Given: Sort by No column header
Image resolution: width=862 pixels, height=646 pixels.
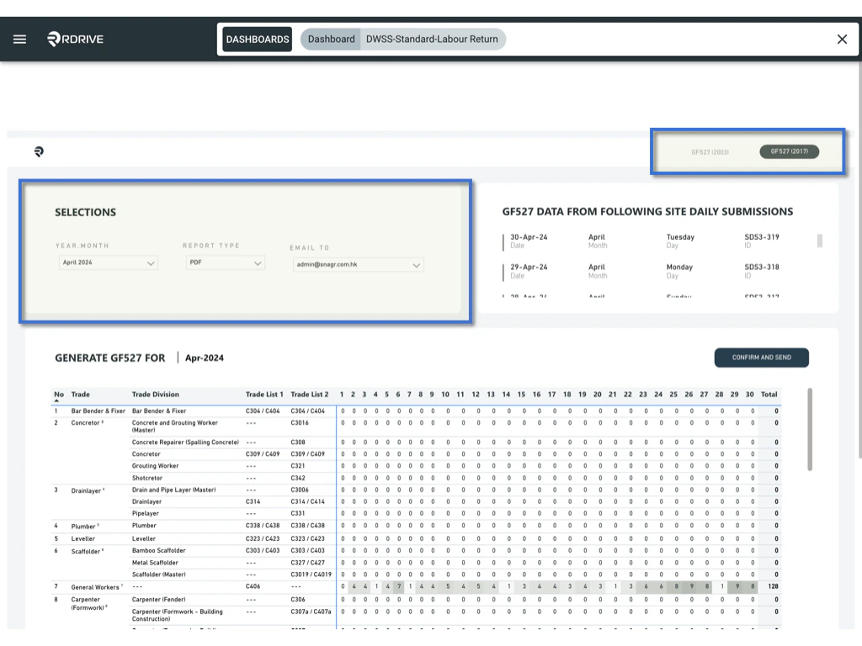Looking at the screenshot, I should 59,394.
